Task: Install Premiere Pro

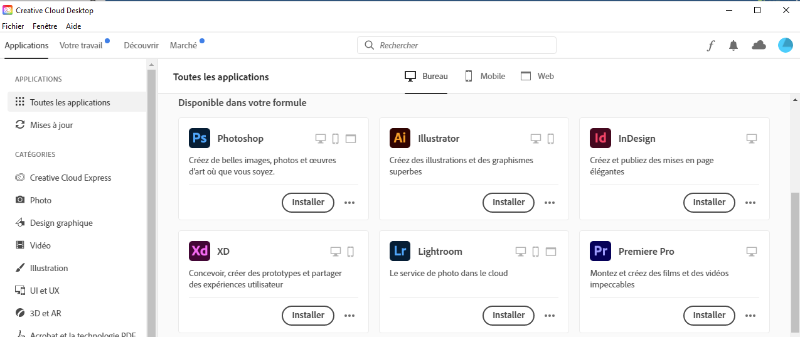Action: tap(709, 316)
